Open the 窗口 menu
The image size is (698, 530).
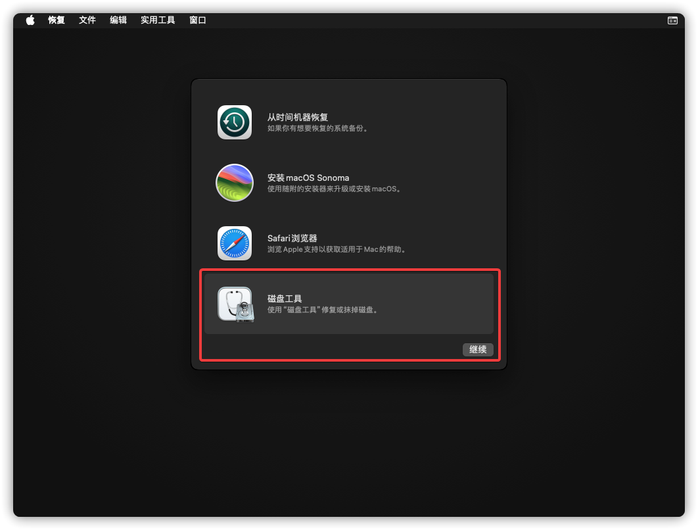pyautogui.click(x=198, y=20)
